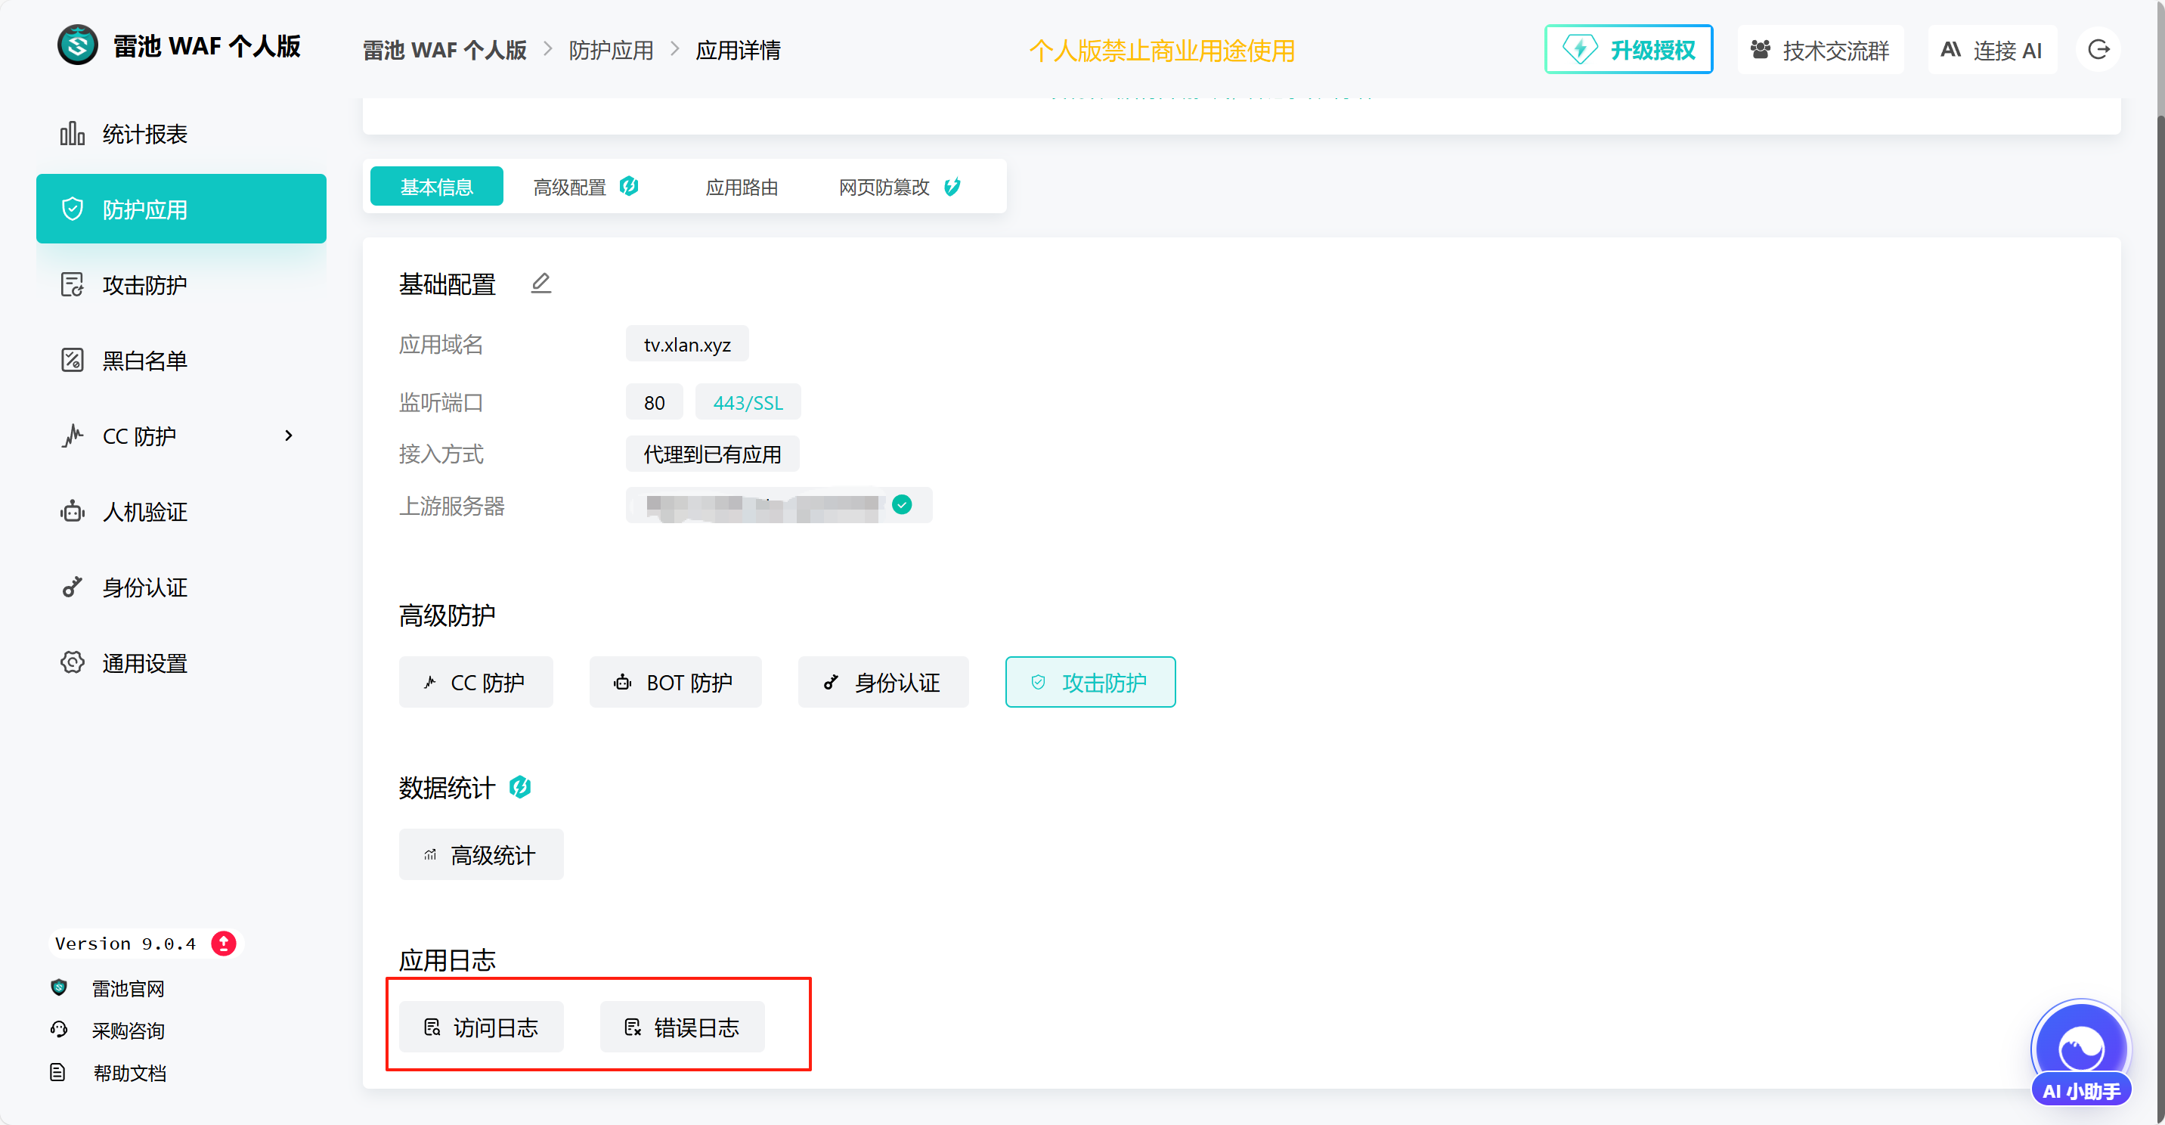Open the AI 小助手 assistant bubble
Image resolution: width=2165 pixels, height=1125 pixels.
(x=2081, y=1052)
